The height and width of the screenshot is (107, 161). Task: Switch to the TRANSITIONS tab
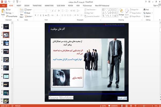pyautogui.click(x=37, y=6)
